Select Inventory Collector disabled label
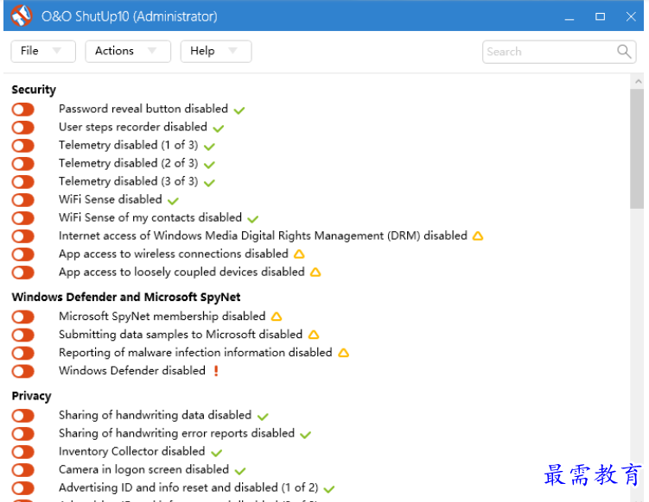Image resolution: width=649 pixels, height=502 pixels. coord(131,451)
